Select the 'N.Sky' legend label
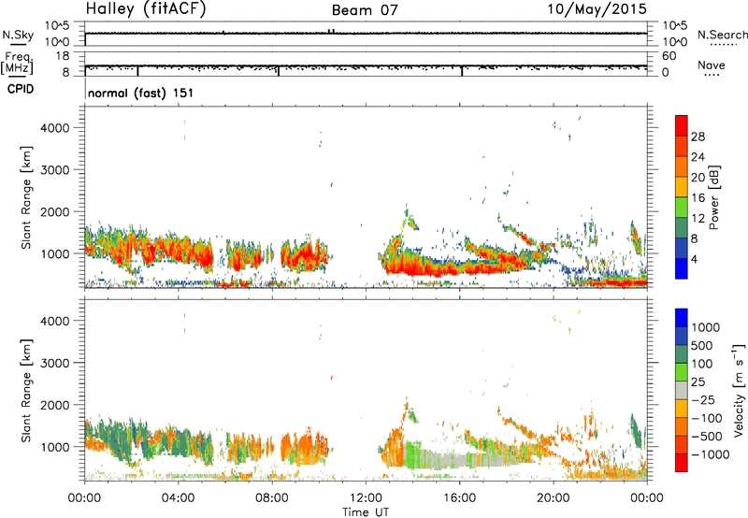 pos(18,35)
